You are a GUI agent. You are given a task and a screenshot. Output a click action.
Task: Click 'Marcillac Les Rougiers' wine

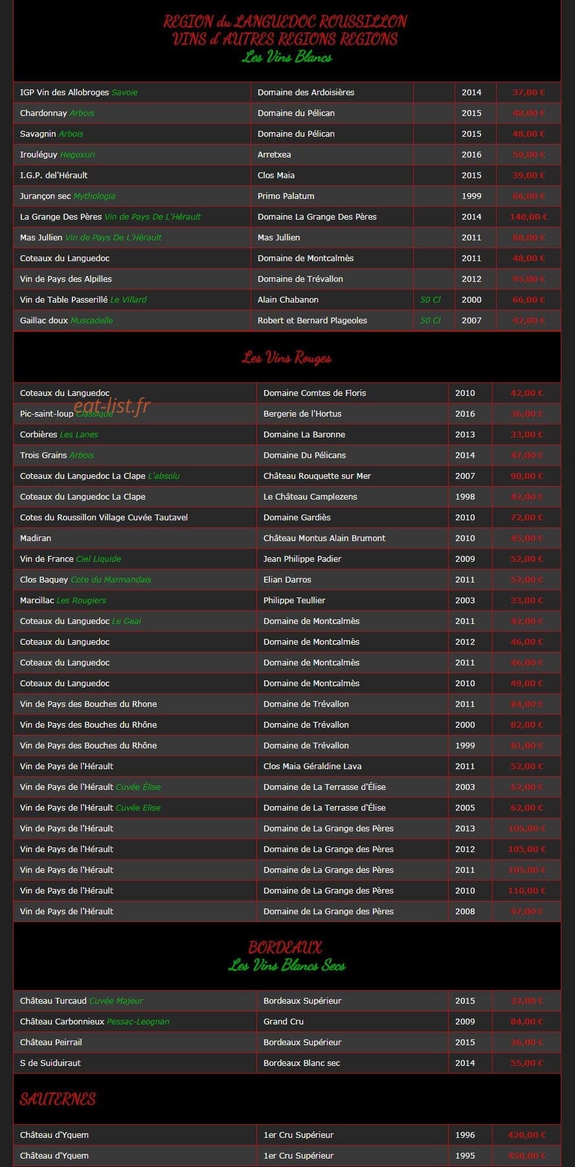click(63, 600)
